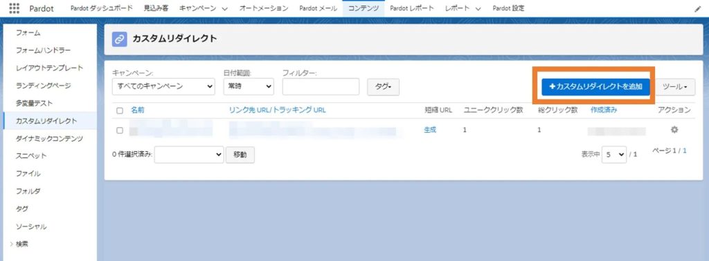Expand キャンペーン nav menu chevron
The height and width of the screenshot is (261, 709).
(225, 8)
